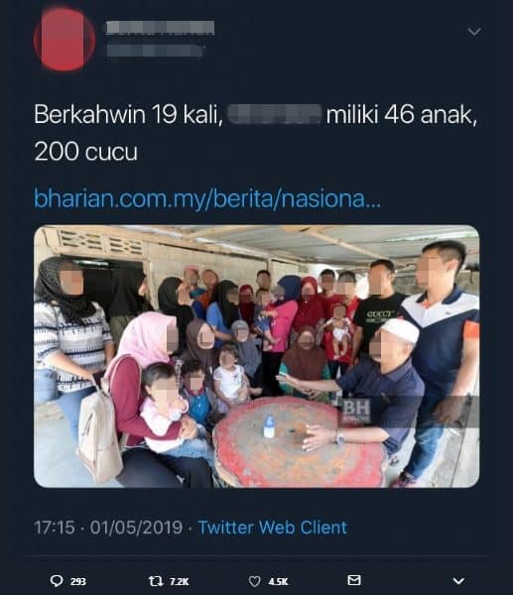
Task: View the 293 replies count
Action: (78, 581)
